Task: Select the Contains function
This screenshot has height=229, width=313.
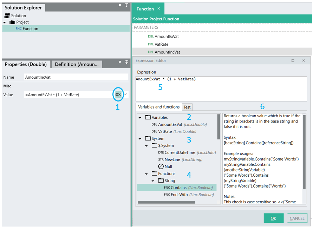Action: (177, 188)
